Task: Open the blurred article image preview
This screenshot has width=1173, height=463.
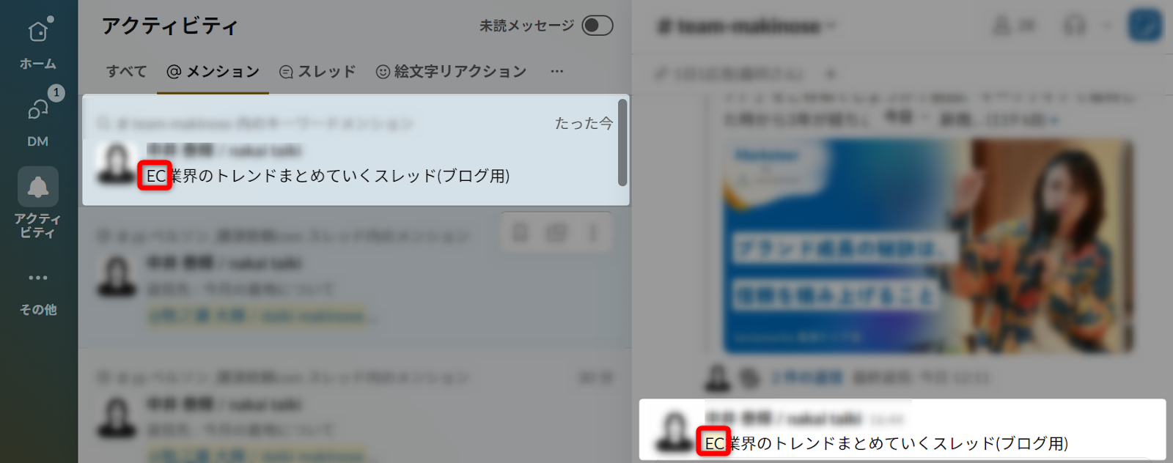Action: 928,246
